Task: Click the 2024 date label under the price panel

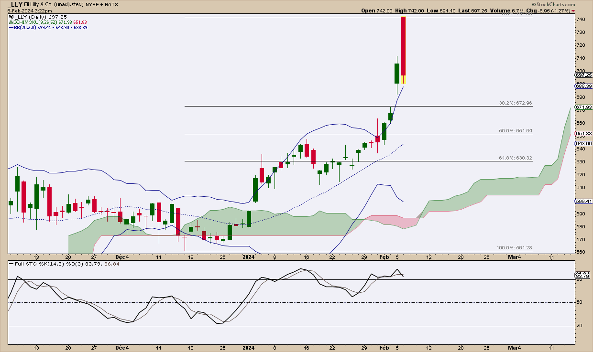Action: [248, 257]
